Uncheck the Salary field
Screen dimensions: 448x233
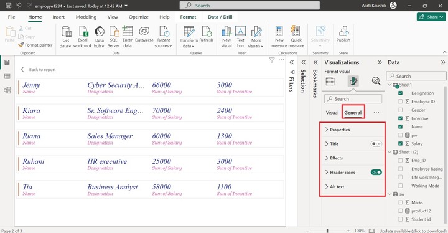(400, 143)
